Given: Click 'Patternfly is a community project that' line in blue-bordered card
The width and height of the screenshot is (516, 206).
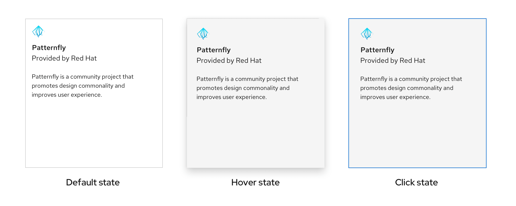Looking at the screenshot, I should click(411, 79).
